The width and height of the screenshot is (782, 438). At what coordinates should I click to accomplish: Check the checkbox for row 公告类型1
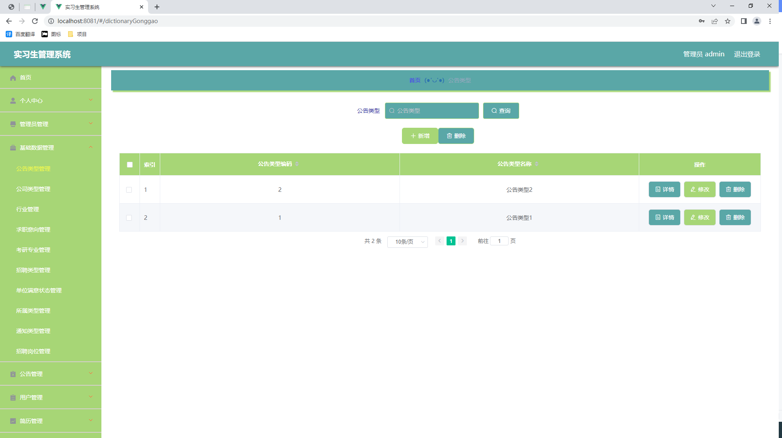[x=129, y=218]
